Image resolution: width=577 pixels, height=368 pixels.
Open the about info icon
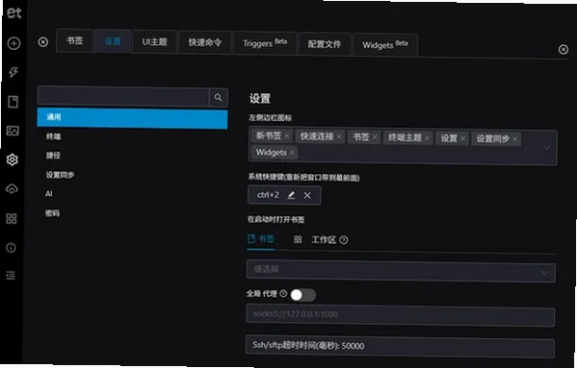coord(11,248)
